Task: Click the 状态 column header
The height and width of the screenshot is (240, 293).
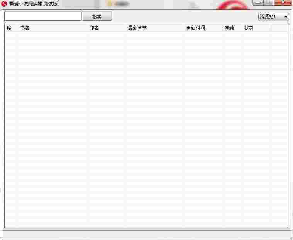Action: coord(257,28)
